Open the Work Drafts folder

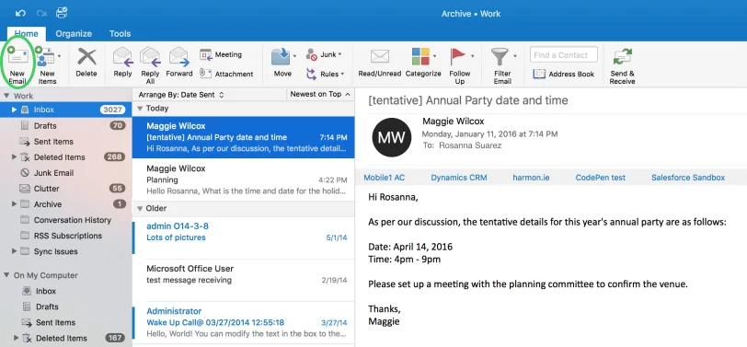(x=65, y=125)
